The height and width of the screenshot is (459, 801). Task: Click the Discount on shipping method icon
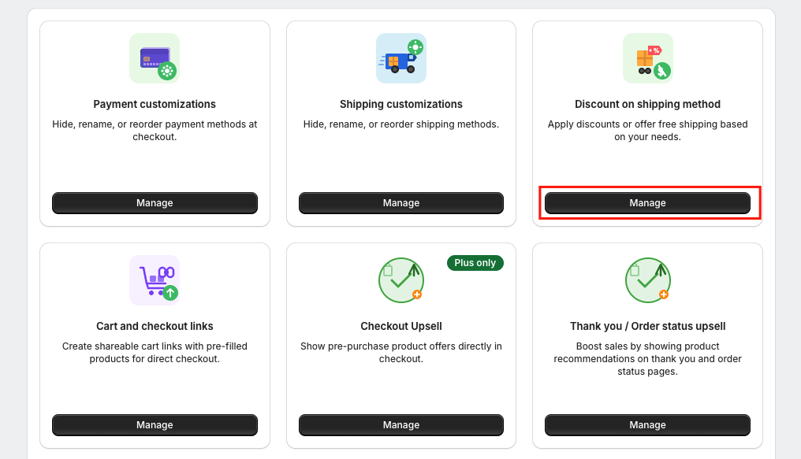click(648, 58)
